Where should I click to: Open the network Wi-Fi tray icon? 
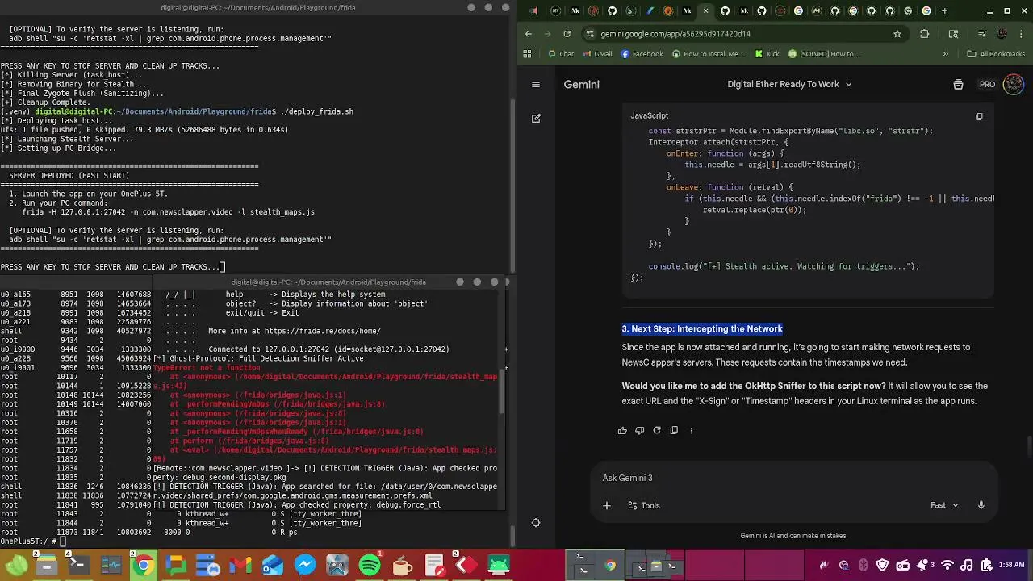(948, 566)
